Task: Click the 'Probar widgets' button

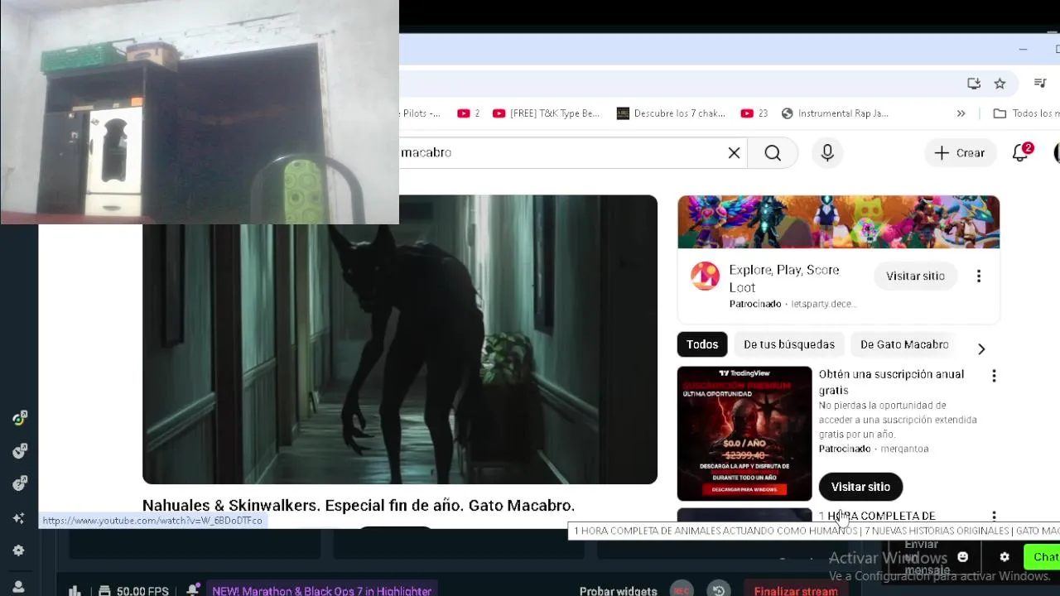Action: [618, 591]
